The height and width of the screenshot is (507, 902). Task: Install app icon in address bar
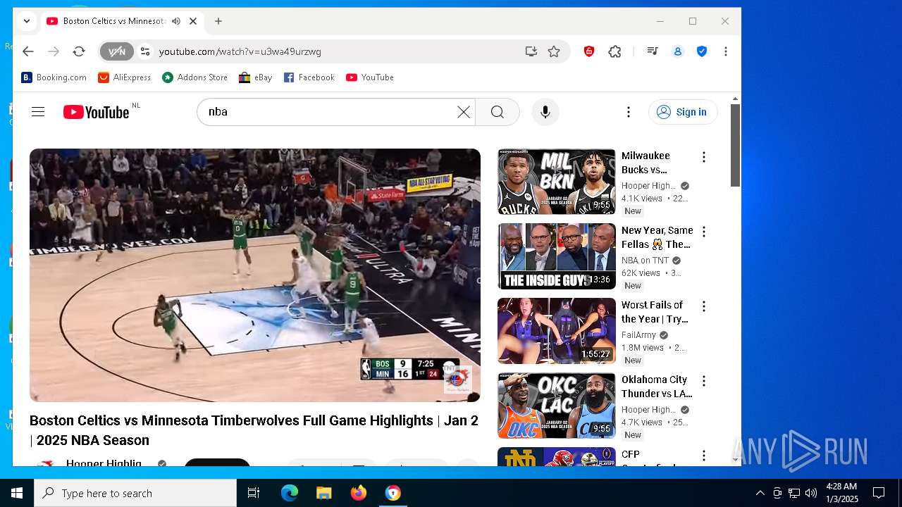531,51
